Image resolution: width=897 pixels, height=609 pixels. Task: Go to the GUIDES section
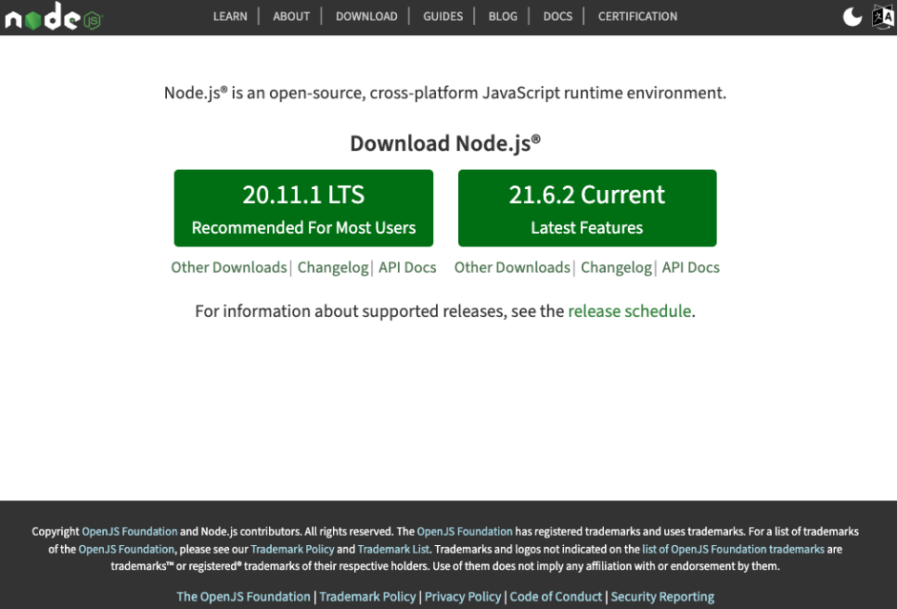point(443,16)
